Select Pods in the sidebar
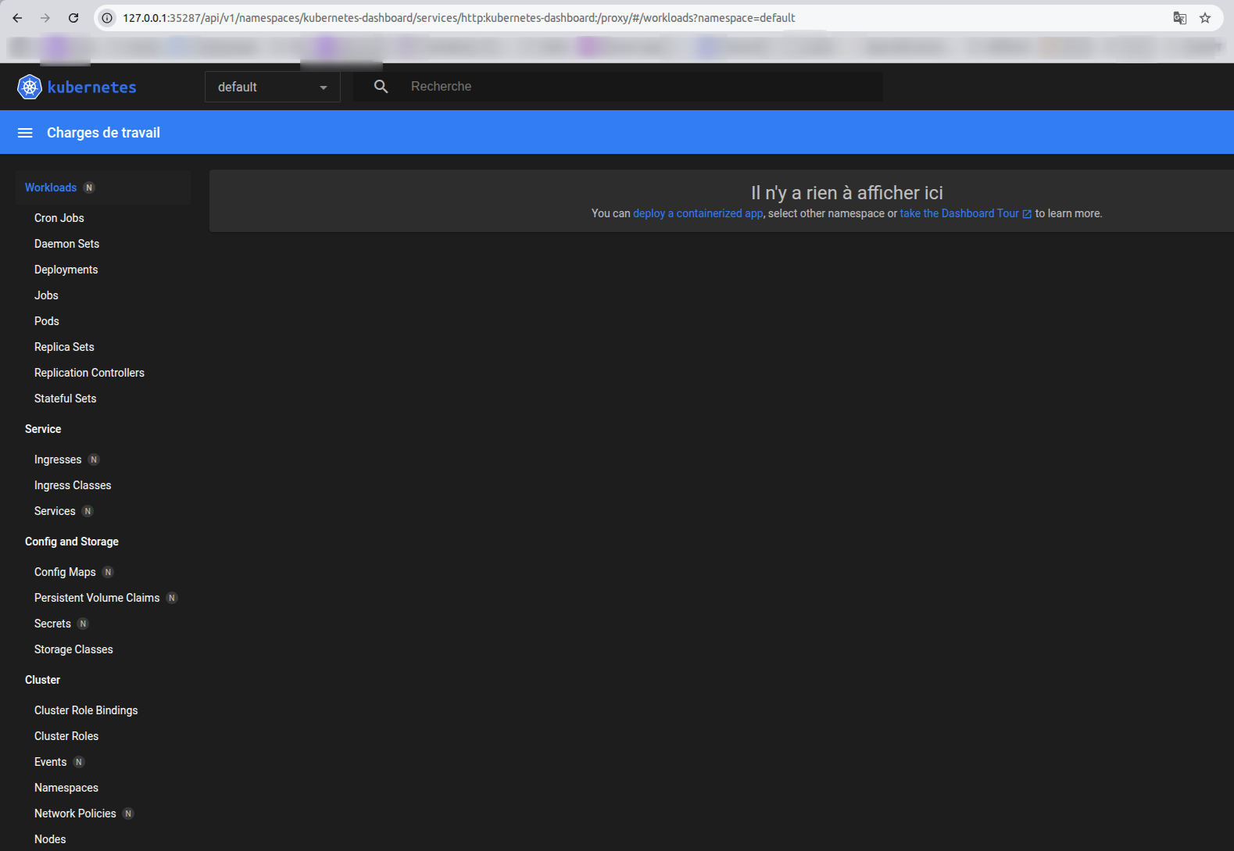1234x851 pixels. pyautogui.click(x=47, y=321)
